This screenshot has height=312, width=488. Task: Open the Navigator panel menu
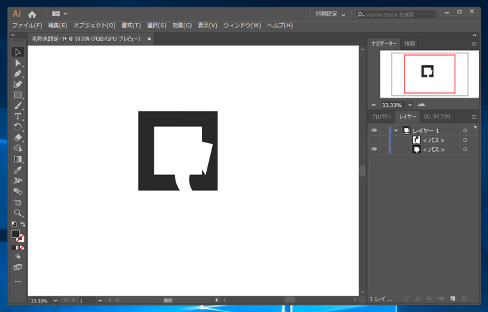click(x=474, y=44)
